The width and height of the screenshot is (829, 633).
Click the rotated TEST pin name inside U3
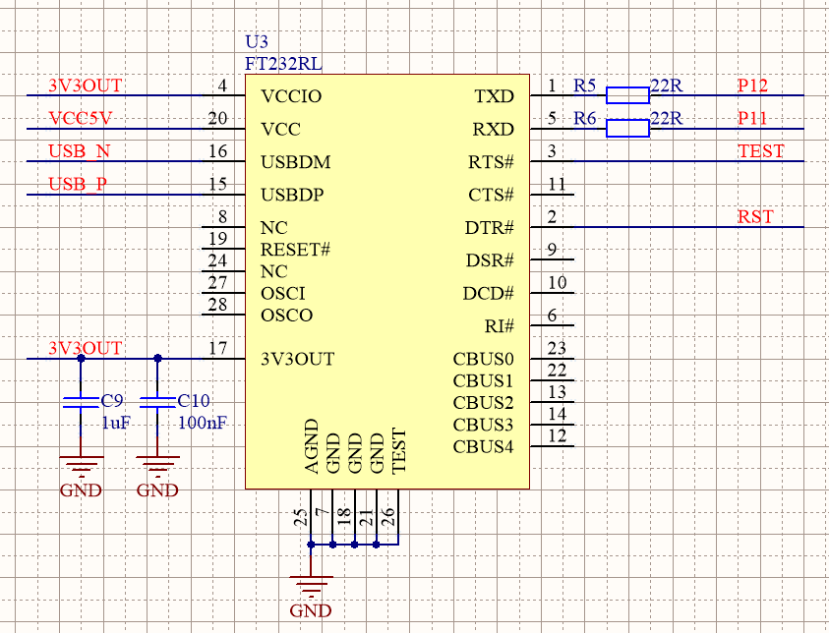point(399,451)
